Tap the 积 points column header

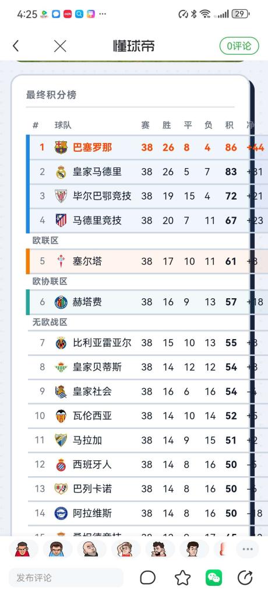[x=229, y=125]
